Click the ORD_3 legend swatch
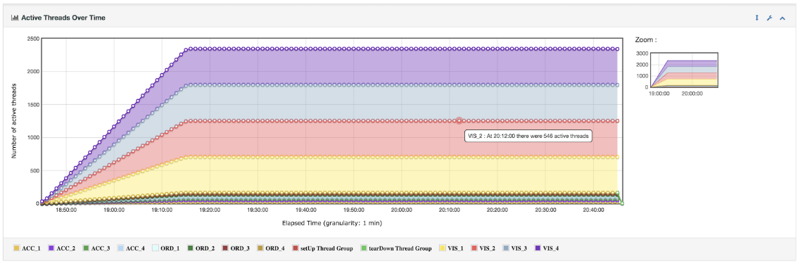Screen dimensions: 800x266 [x=225, y=248]
